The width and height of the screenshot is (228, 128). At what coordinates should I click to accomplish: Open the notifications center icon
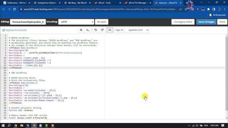pyautogui.click(x=223, y=126)
